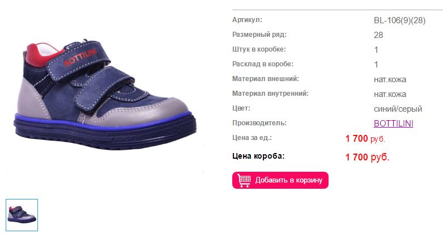Image resolution: width=443 pixels, height=246 pixels.
Task: Add the shoe with 'Добавить в корзину' button
Action: (280, 180)
